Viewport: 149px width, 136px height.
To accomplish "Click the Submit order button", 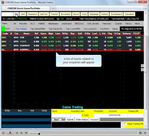I will point(70,120).
